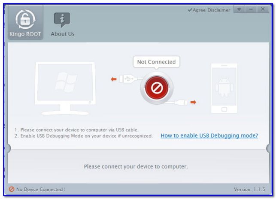The height and width of the screenshot is (199, 276).
Task: Click the red not-connected prohibition icon
Action: [157, 88]
